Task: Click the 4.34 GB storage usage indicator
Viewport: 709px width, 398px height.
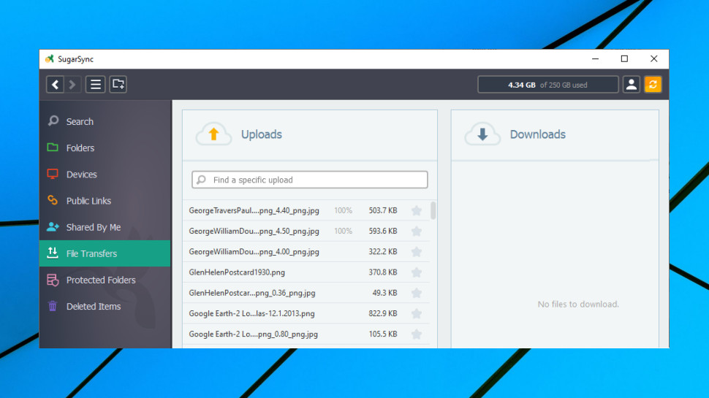Action: 547,85
